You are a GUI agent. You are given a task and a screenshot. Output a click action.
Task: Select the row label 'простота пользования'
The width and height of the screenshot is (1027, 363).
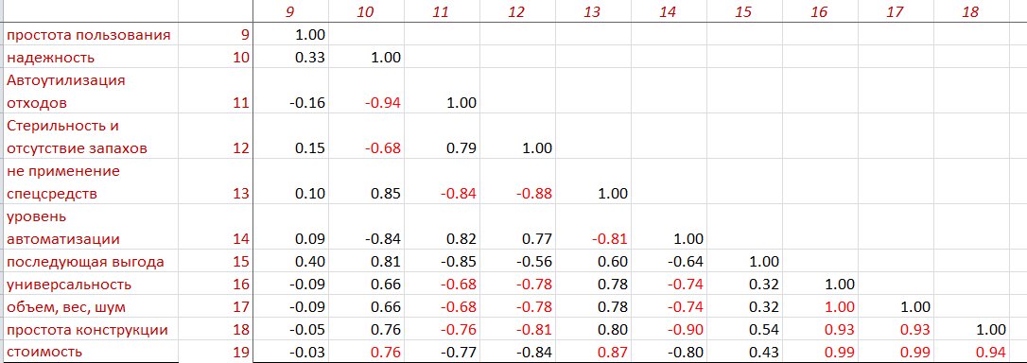89,35
